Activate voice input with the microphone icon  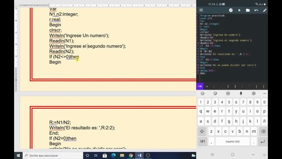point(241,94)
